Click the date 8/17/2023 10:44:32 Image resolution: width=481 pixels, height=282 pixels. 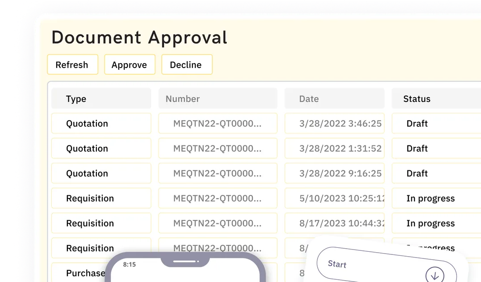334,223
